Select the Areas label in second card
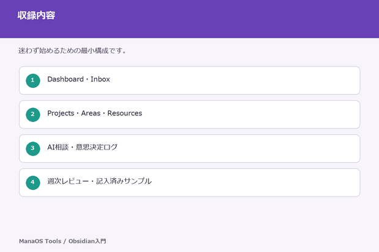 tap(90, 113)
